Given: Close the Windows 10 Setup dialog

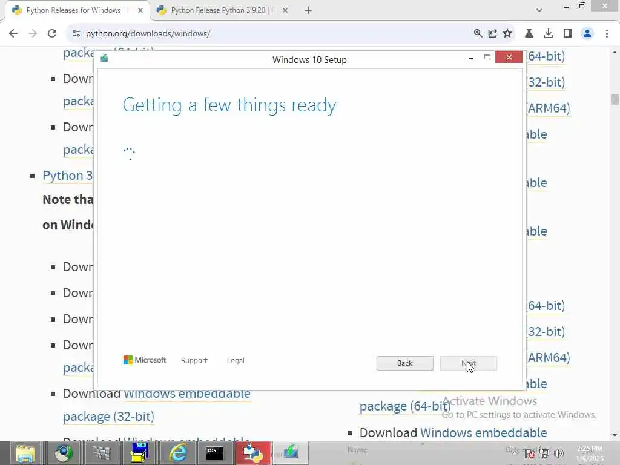Looking at the screenshot, I should pos(509,58).
